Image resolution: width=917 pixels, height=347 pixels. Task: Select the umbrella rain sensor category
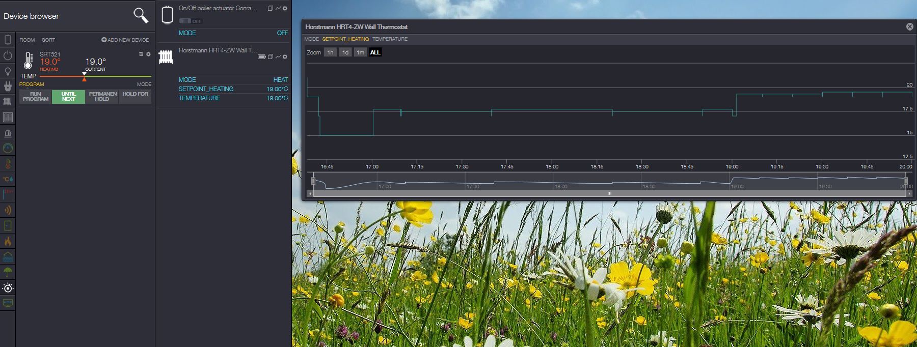click(8, 272)
